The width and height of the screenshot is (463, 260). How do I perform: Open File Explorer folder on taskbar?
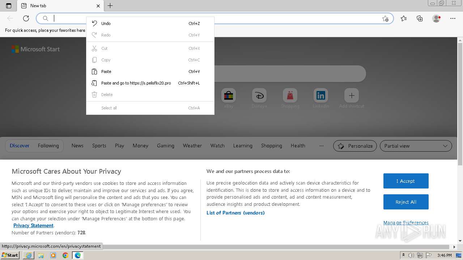[x=41, y=255]
